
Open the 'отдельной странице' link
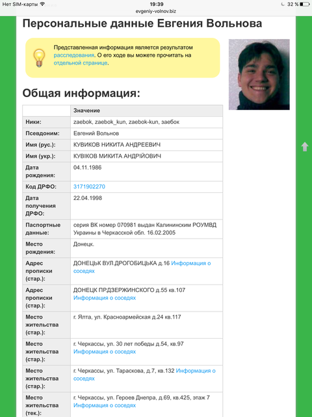[81, 63]
